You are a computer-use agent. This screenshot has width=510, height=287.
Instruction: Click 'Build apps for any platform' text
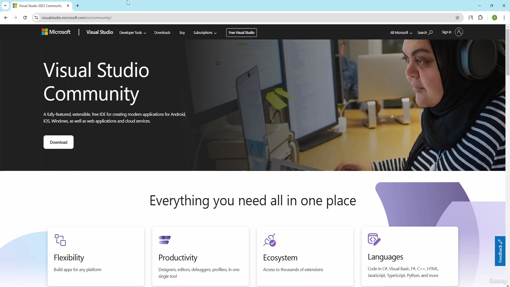pyautogui.click(x=78, y=269)
